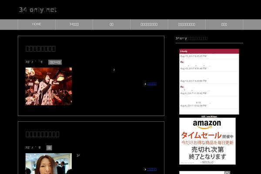Click the read-more link in first post
Image resolution: width=261 pixels, height=174 pixels.
pyautogui.click(x=152, y=84)
